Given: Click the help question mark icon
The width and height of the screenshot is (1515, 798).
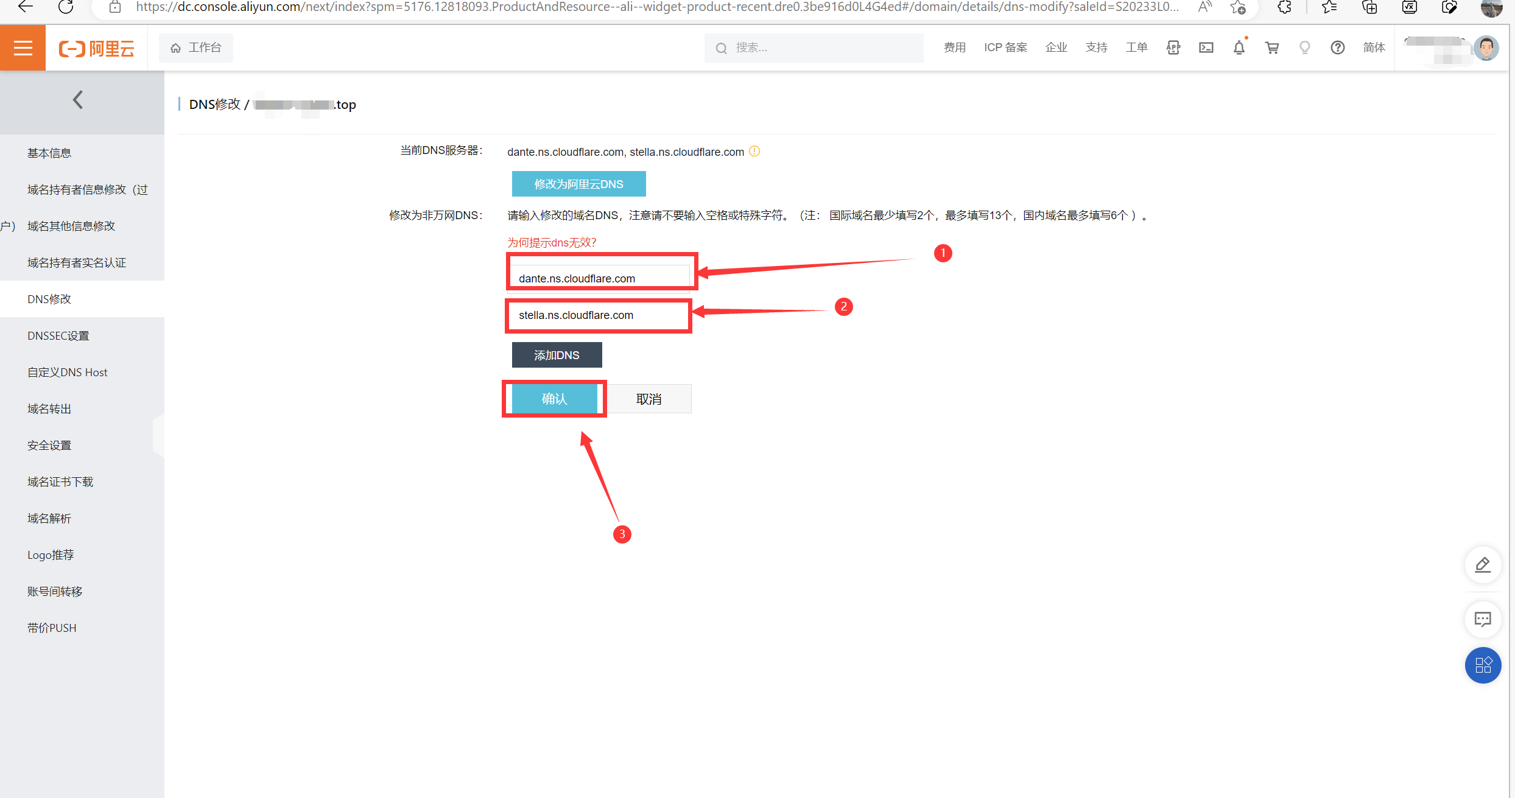Looking at the screenshot, I should (x=1337, y=47).
